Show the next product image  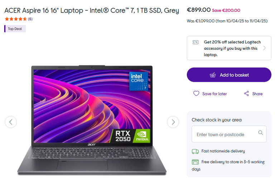[173, 122]
